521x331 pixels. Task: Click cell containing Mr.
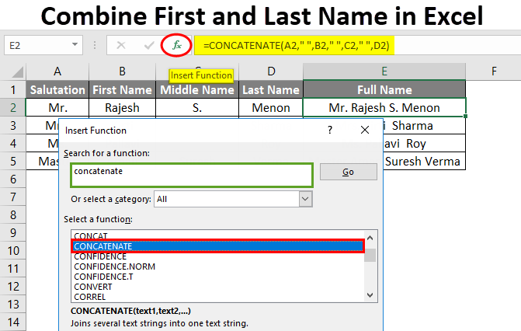tap(57, 108)
